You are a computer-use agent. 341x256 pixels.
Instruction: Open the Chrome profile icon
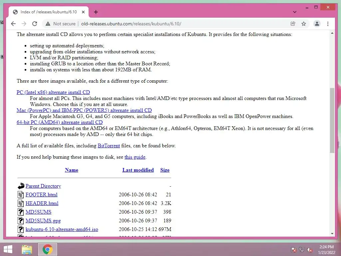click(x=317, y=24)
